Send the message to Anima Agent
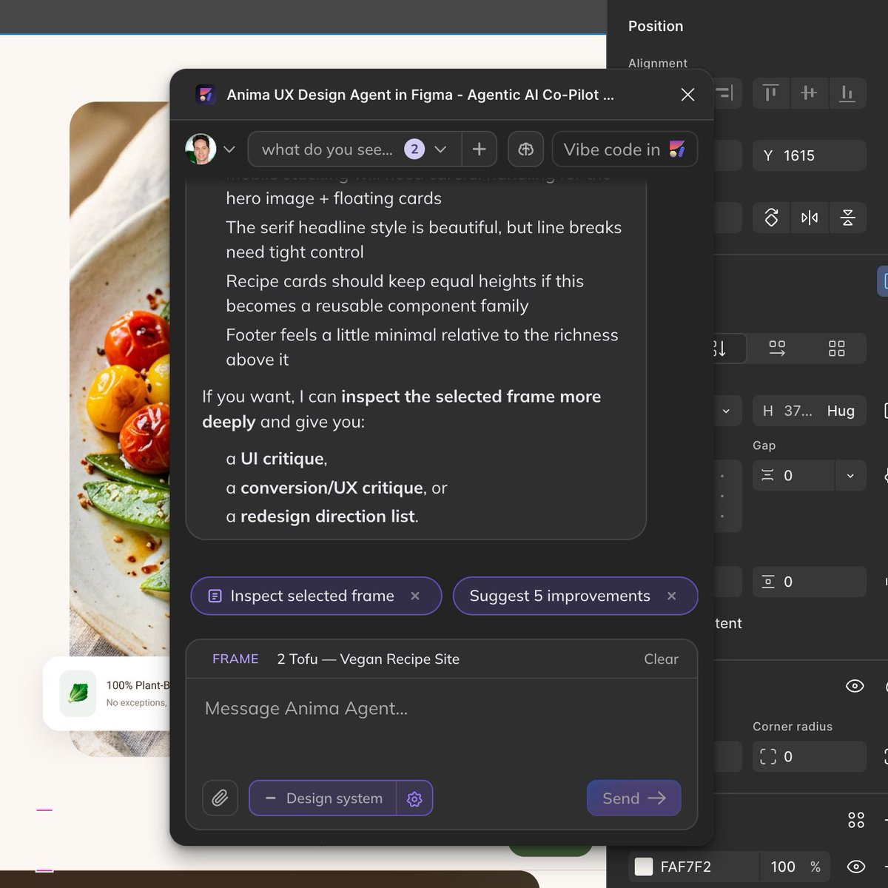Screen dimensions: 888x888 pyautogui.click(x=633, y=798)
